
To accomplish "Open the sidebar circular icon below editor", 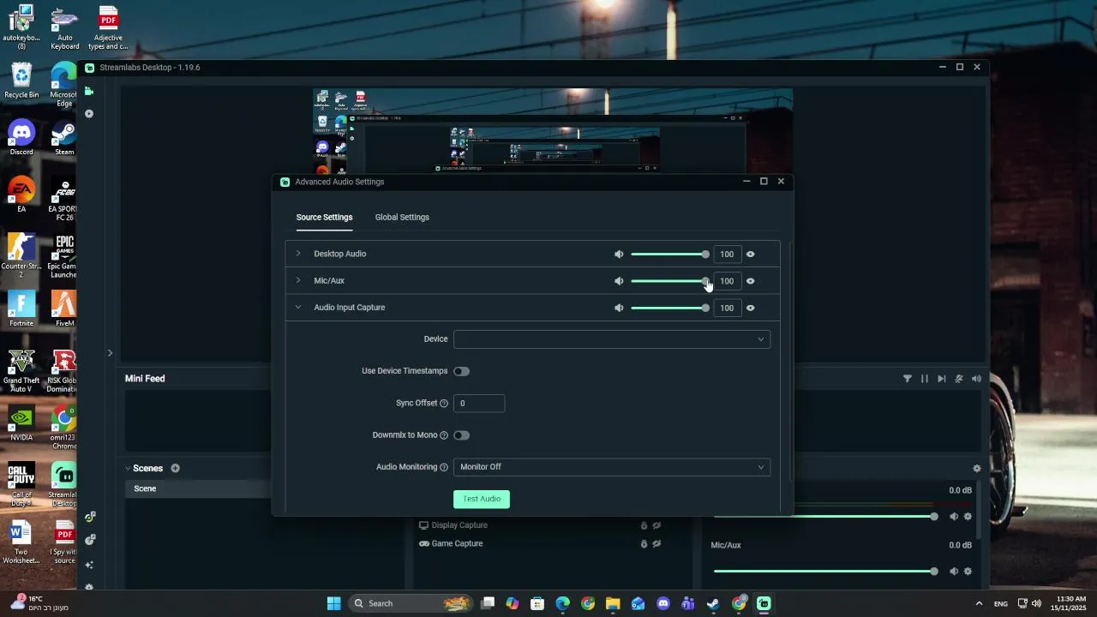I will tap(89, 114).
